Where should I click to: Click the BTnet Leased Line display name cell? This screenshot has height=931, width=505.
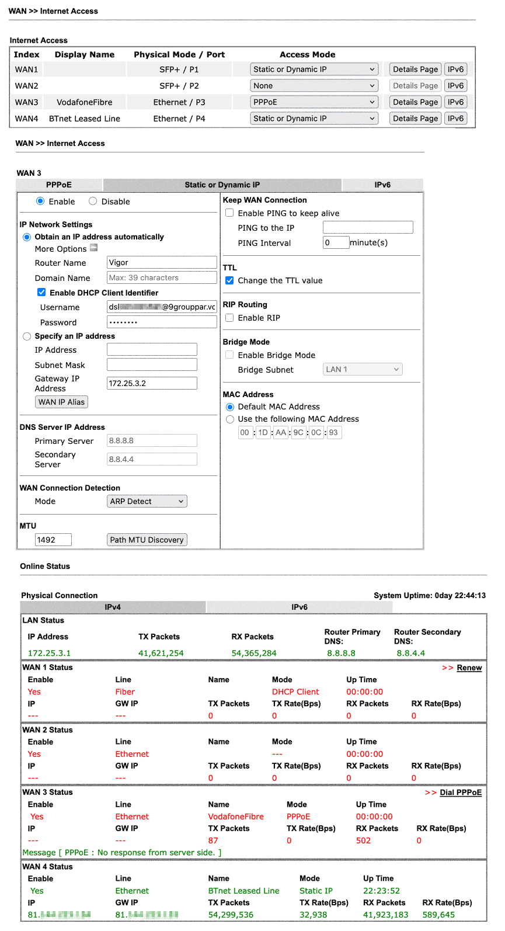[85, 119]
